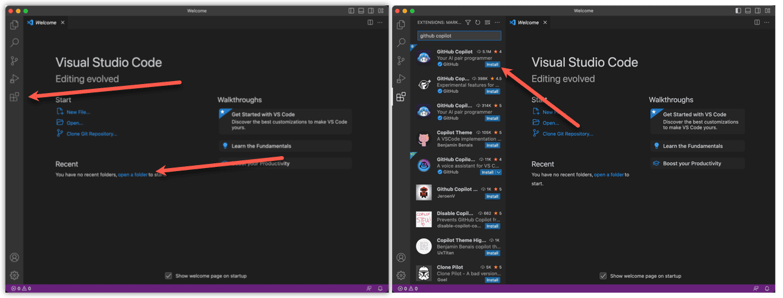Click the filter extensions funnel icon
The image size is (783, 298).
pyautogui.click(x=468, y=23)
